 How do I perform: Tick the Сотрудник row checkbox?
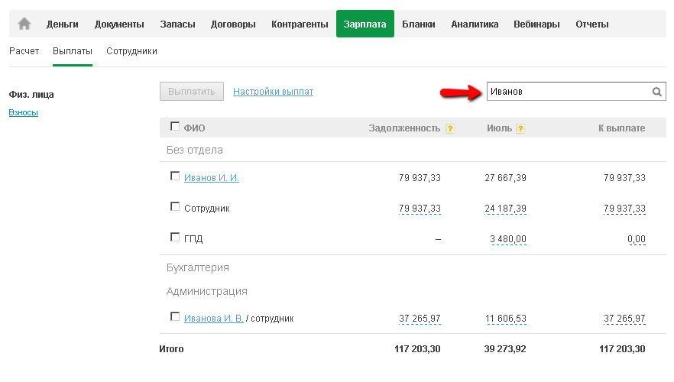tap(175, 207)
